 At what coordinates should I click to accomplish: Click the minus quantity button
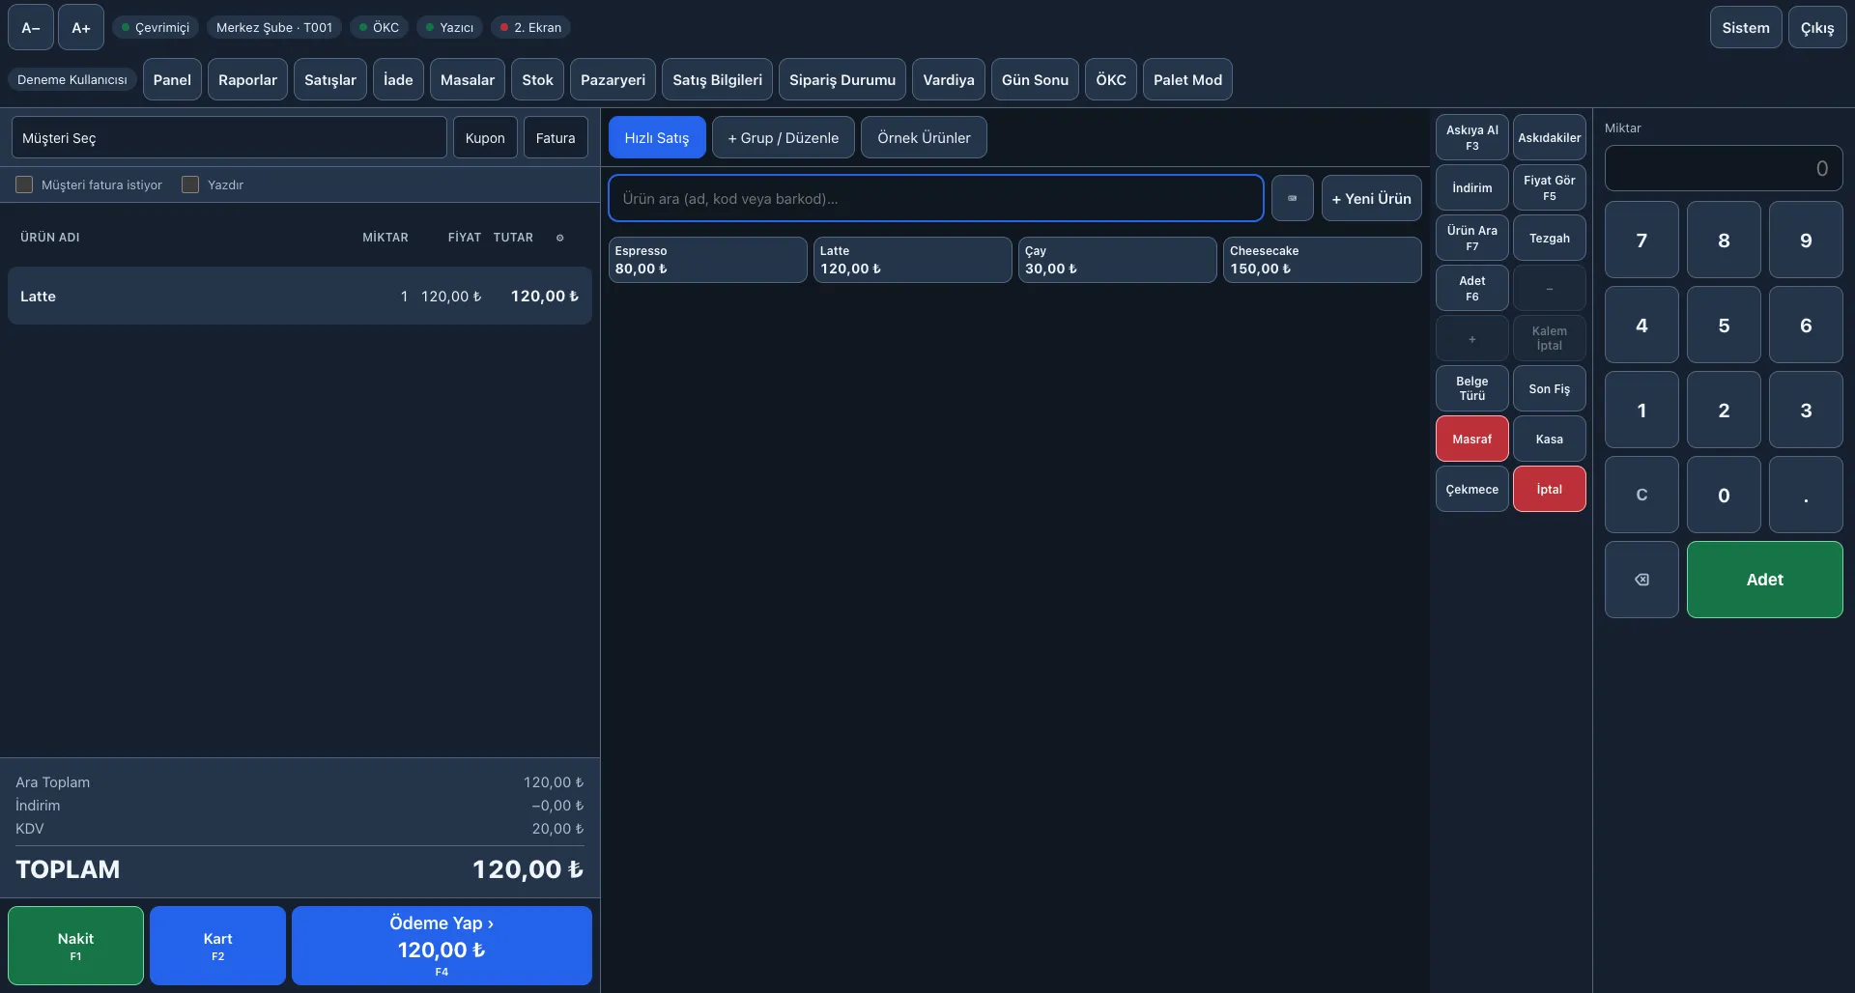click(x=1550, y=288)
